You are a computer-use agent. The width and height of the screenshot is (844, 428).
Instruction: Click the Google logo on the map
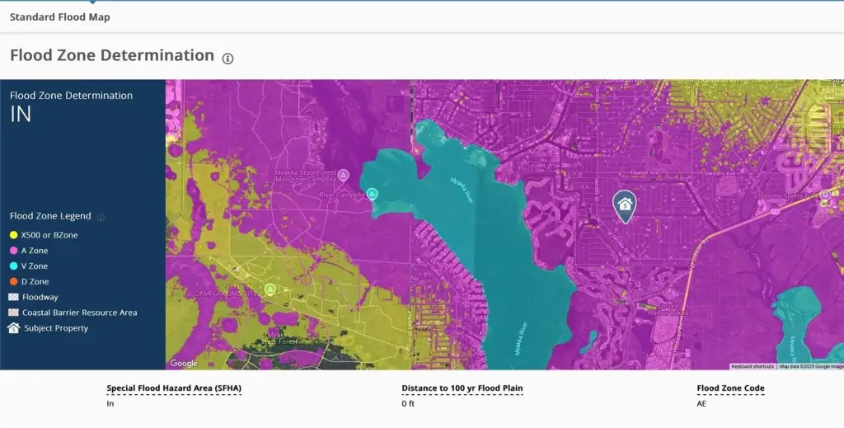[184, 363]
